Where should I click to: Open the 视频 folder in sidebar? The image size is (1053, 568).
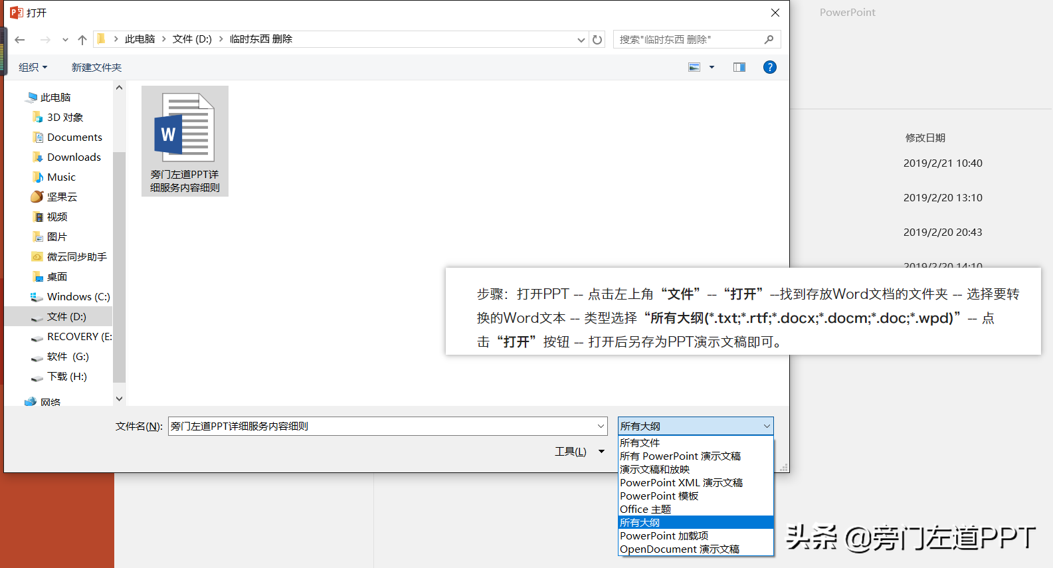[x=57, y=217]
